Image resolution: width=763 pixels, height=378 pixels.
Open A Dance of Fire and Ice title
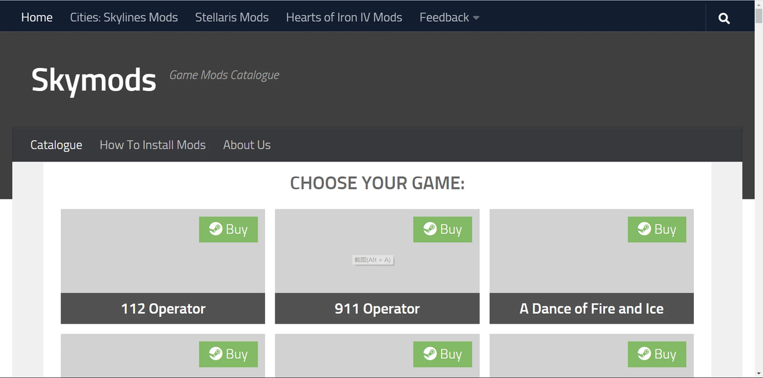point(591,308)
